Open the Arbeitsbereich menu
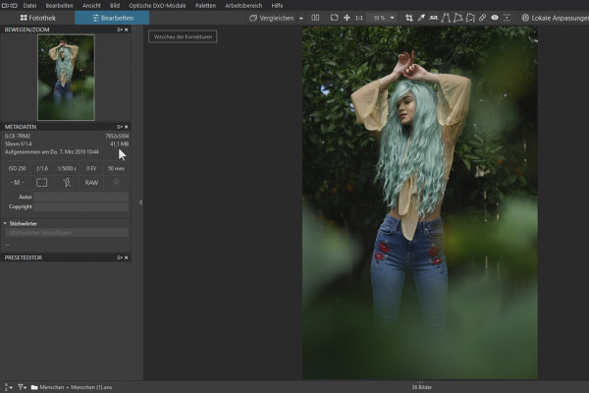Image resolution: width=589 pixels, height=393 pixels. 243,6
